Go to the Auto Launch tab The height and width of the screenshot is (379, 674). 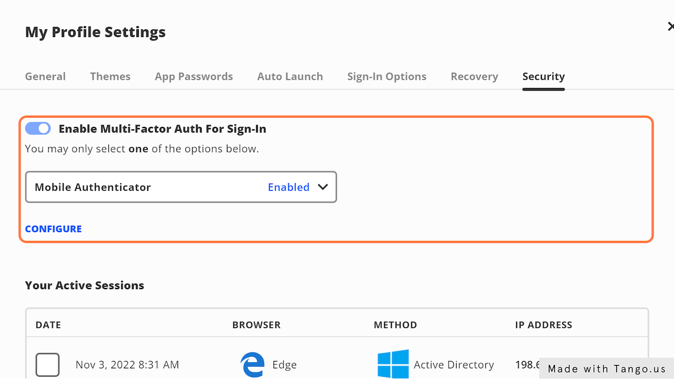290,76
